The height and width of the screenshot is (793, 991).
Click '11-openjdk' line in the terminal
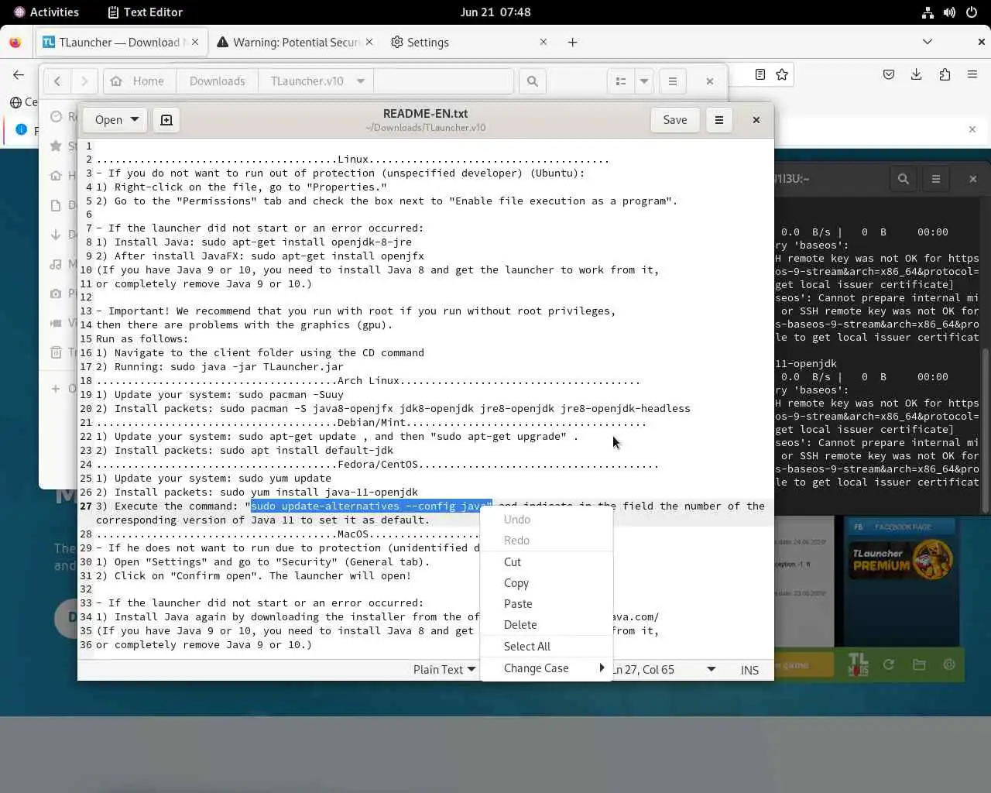coord(806,364)
